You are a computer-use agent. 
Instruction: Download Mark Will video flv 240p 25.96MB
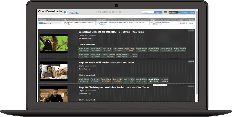(x=95, y=80)
